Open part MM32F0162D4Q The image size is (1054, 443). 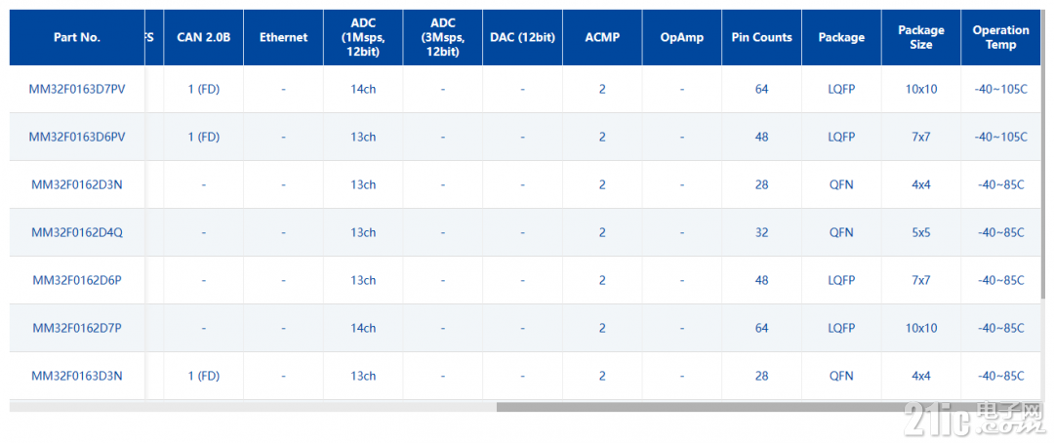point(77,232)
